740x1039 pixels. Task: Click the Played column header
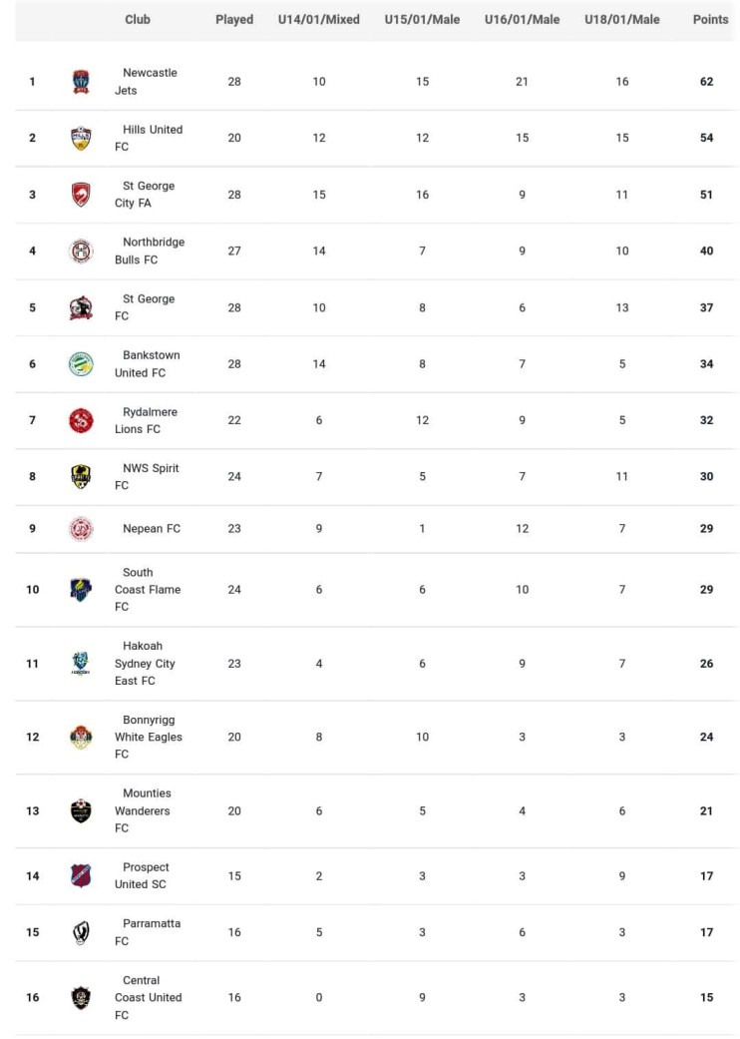234,20
